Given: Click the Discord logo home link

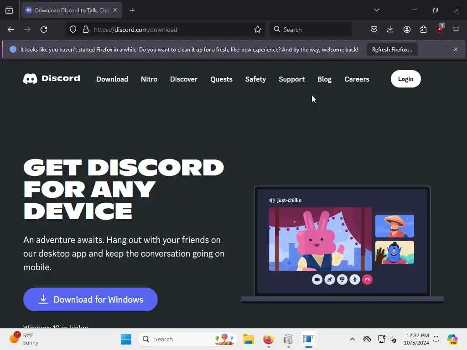Looking at the screenshot, I should point(52,78).
